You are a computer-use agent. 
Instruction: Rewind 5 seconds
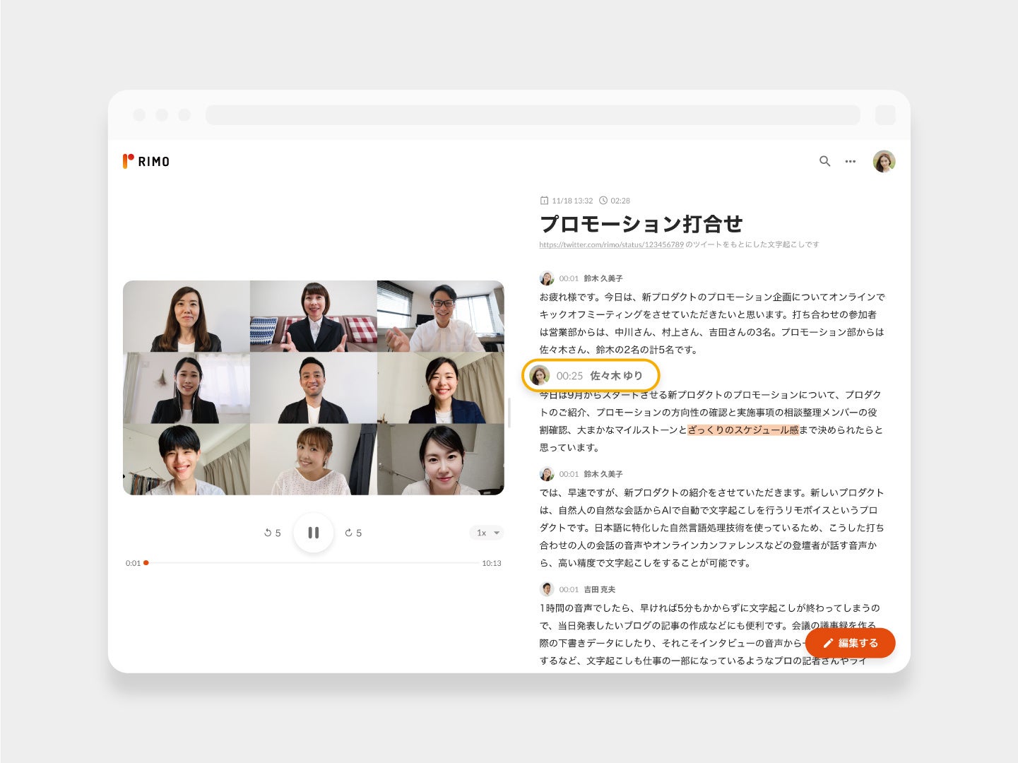pyautogui.click(x=273, y=533)
